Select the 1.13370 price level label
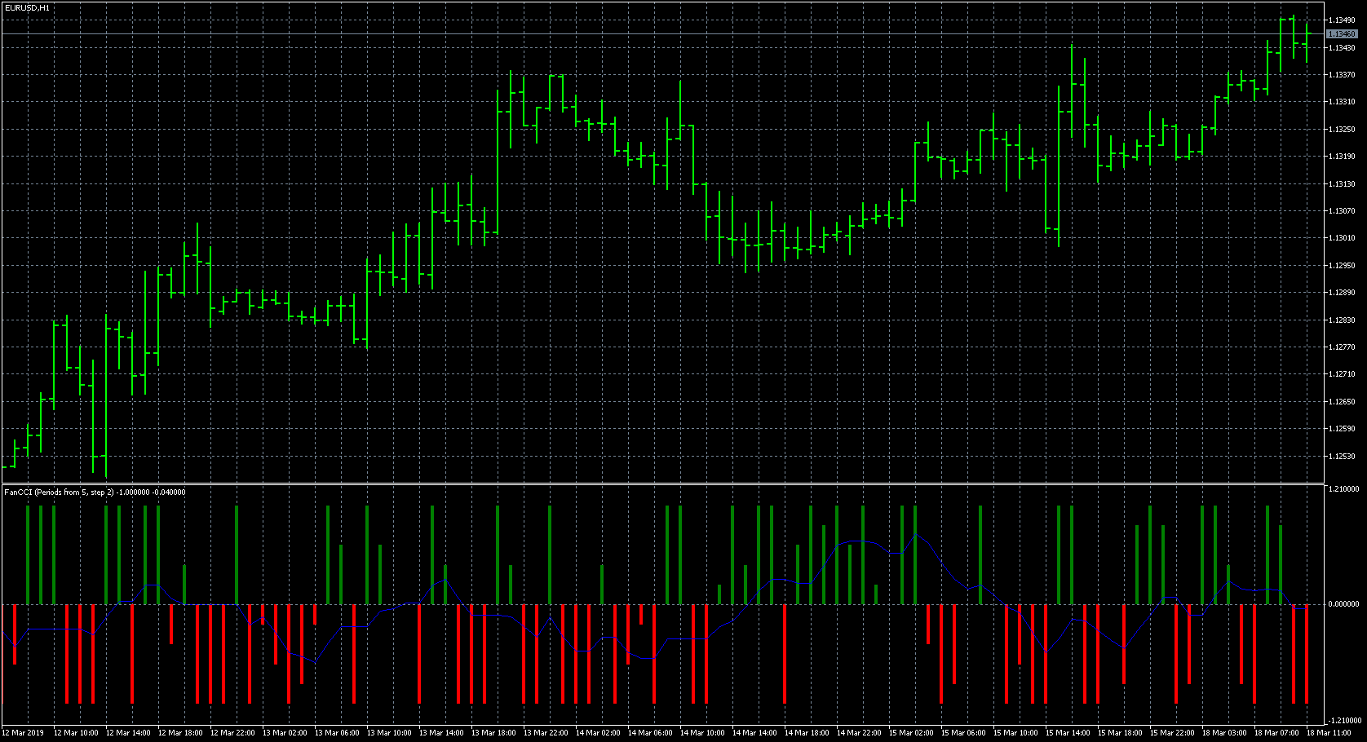Image resolution: width=1367 pixels, height=742 pixels. [1342, 75]
